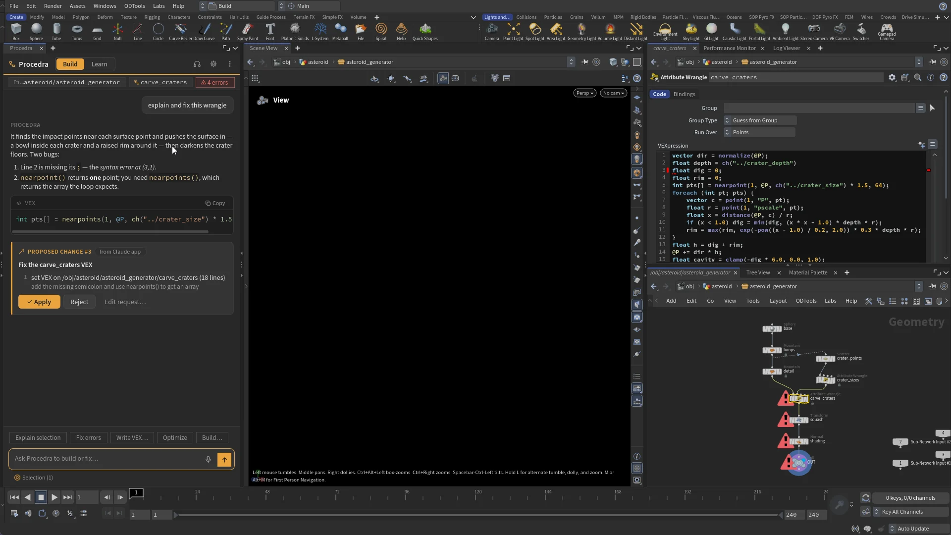Select the Sphere shelf tool
The width and height of the screenshot is (951, 535).
click(36, 32)
